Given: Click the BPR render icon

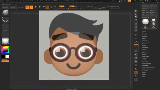Looking at the screenshot, I should click(x=136, y=11).
